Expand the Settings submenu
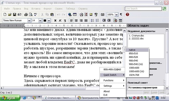Viewport: 169px width, 101px height. [x=113, y=86]
